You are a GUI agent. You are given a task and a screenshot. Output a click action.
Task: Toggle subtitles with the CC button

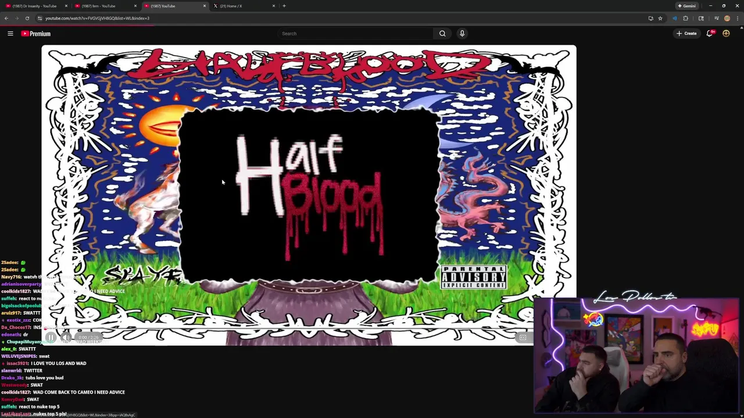[523, 337]
